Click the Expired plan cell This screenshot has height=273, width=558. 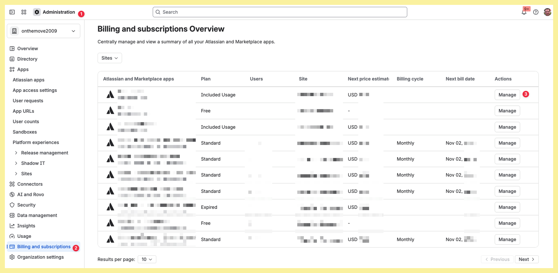[209, 207]
